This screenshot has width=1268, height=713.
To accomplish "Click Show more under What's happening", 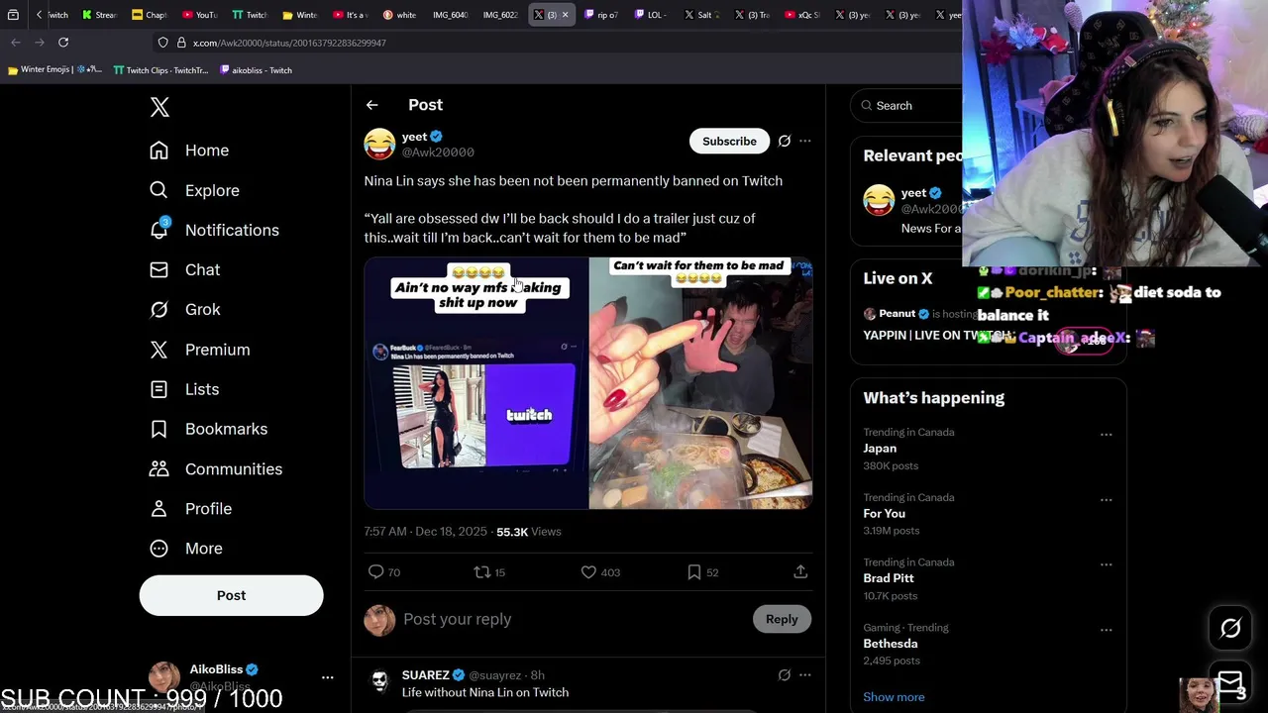I will tap(894, 697).
